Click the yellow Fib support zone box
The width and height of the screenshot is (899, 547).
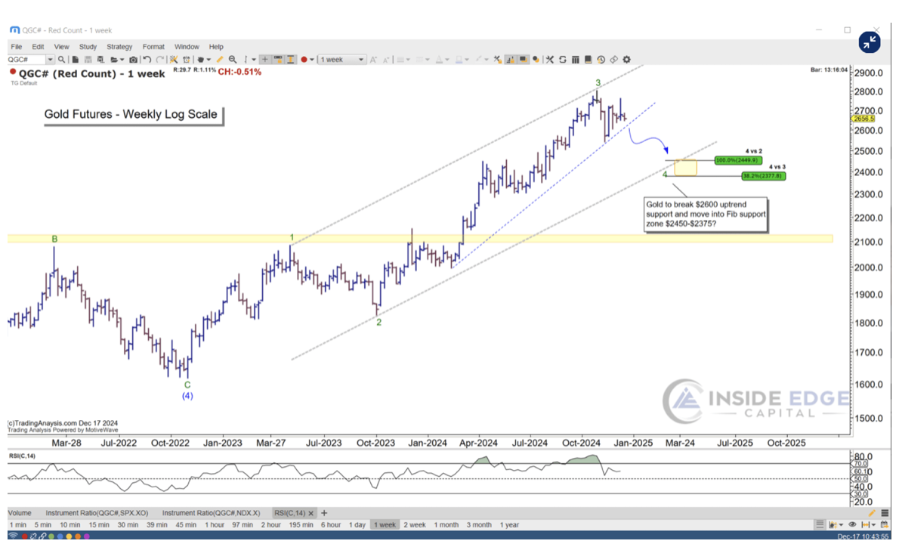click(685, 168)
